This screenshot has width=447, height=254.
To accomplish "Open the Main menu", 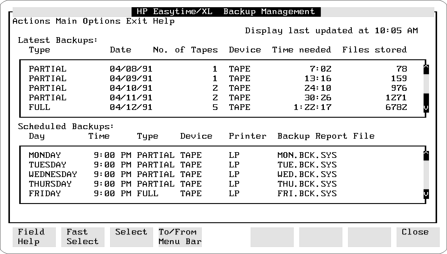I will click(x=66, y=21).
